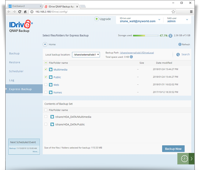Check /share/HDA_DATA/Public backup set checkbox
The width and height of the screenshot is (200, 170).
[46, 124]
